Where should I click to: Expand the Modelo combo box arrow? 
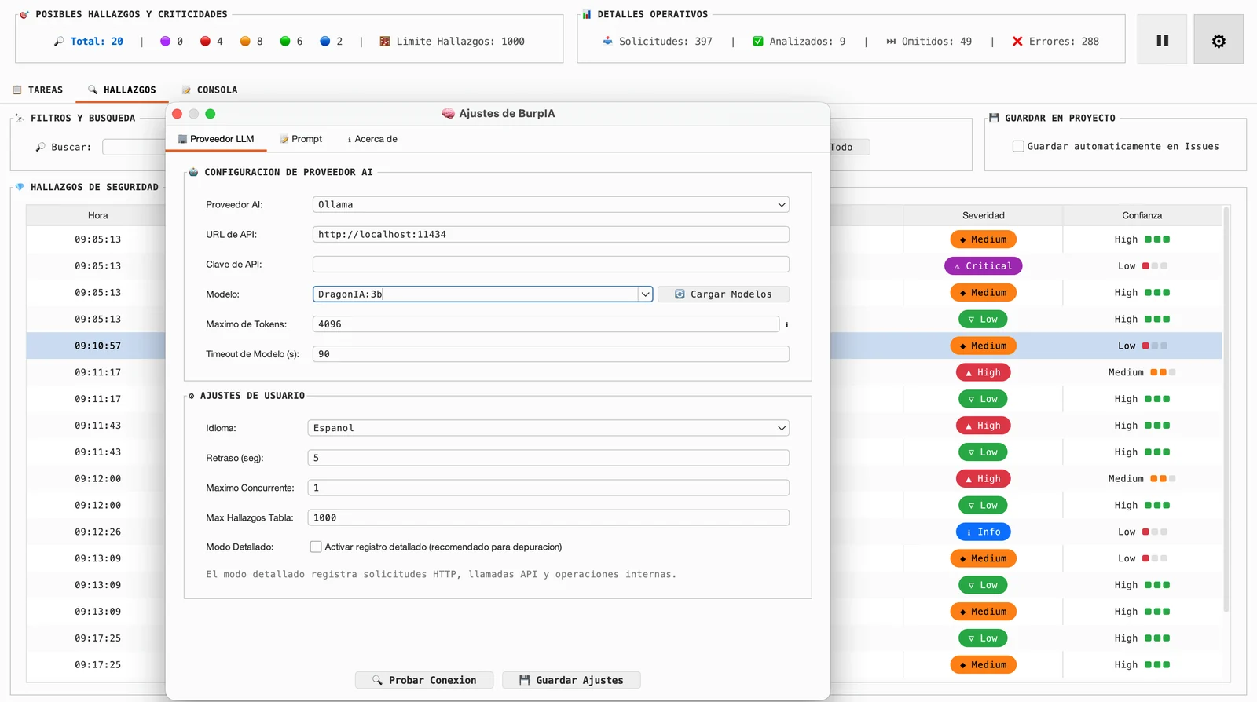[645, 294]
